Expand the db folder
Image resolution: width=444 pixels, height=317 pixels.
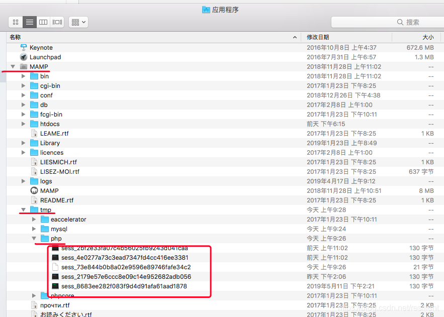(24, 105)
